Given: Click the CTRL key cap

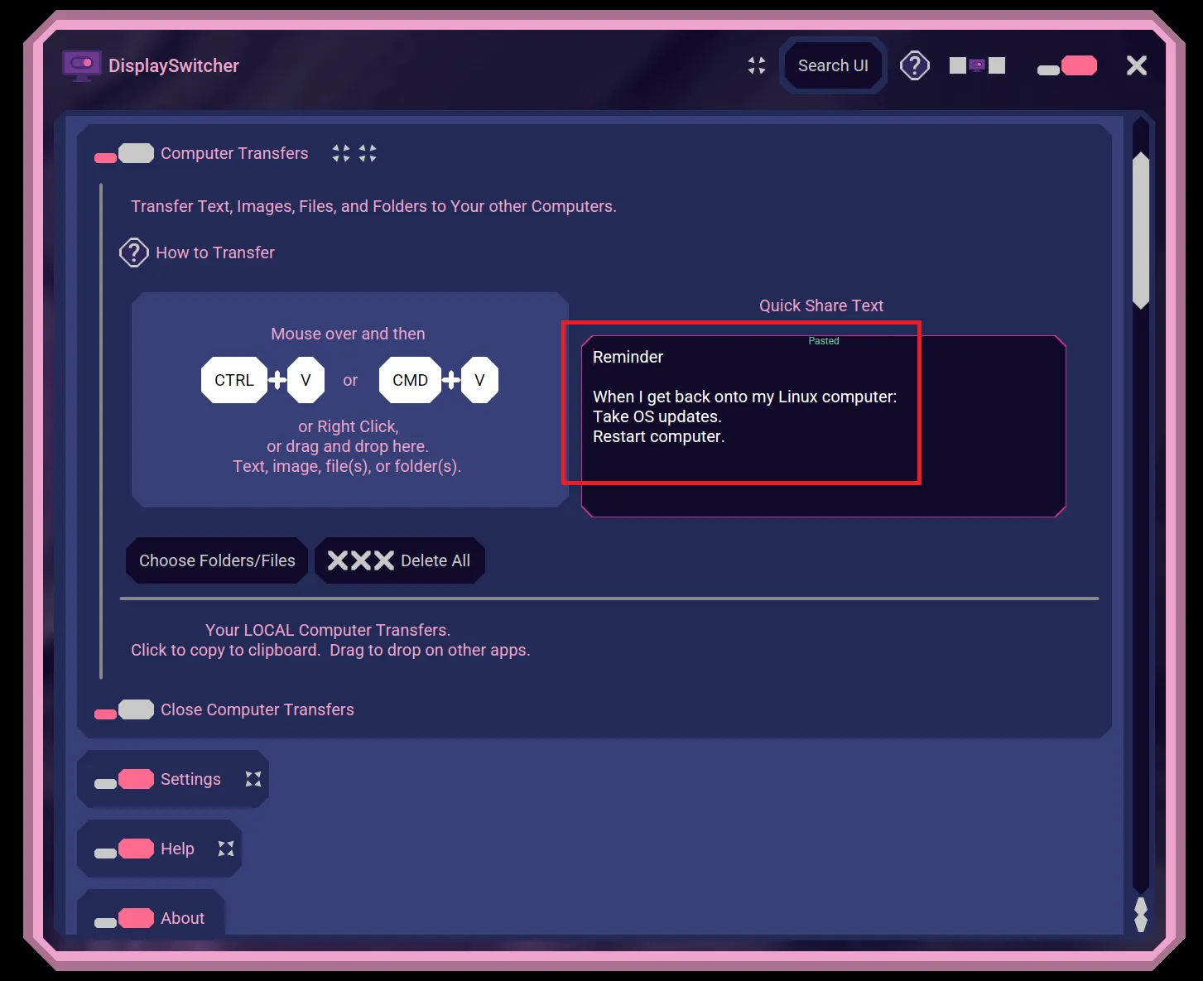Looking at the screenshot, I should coord(234,380).
